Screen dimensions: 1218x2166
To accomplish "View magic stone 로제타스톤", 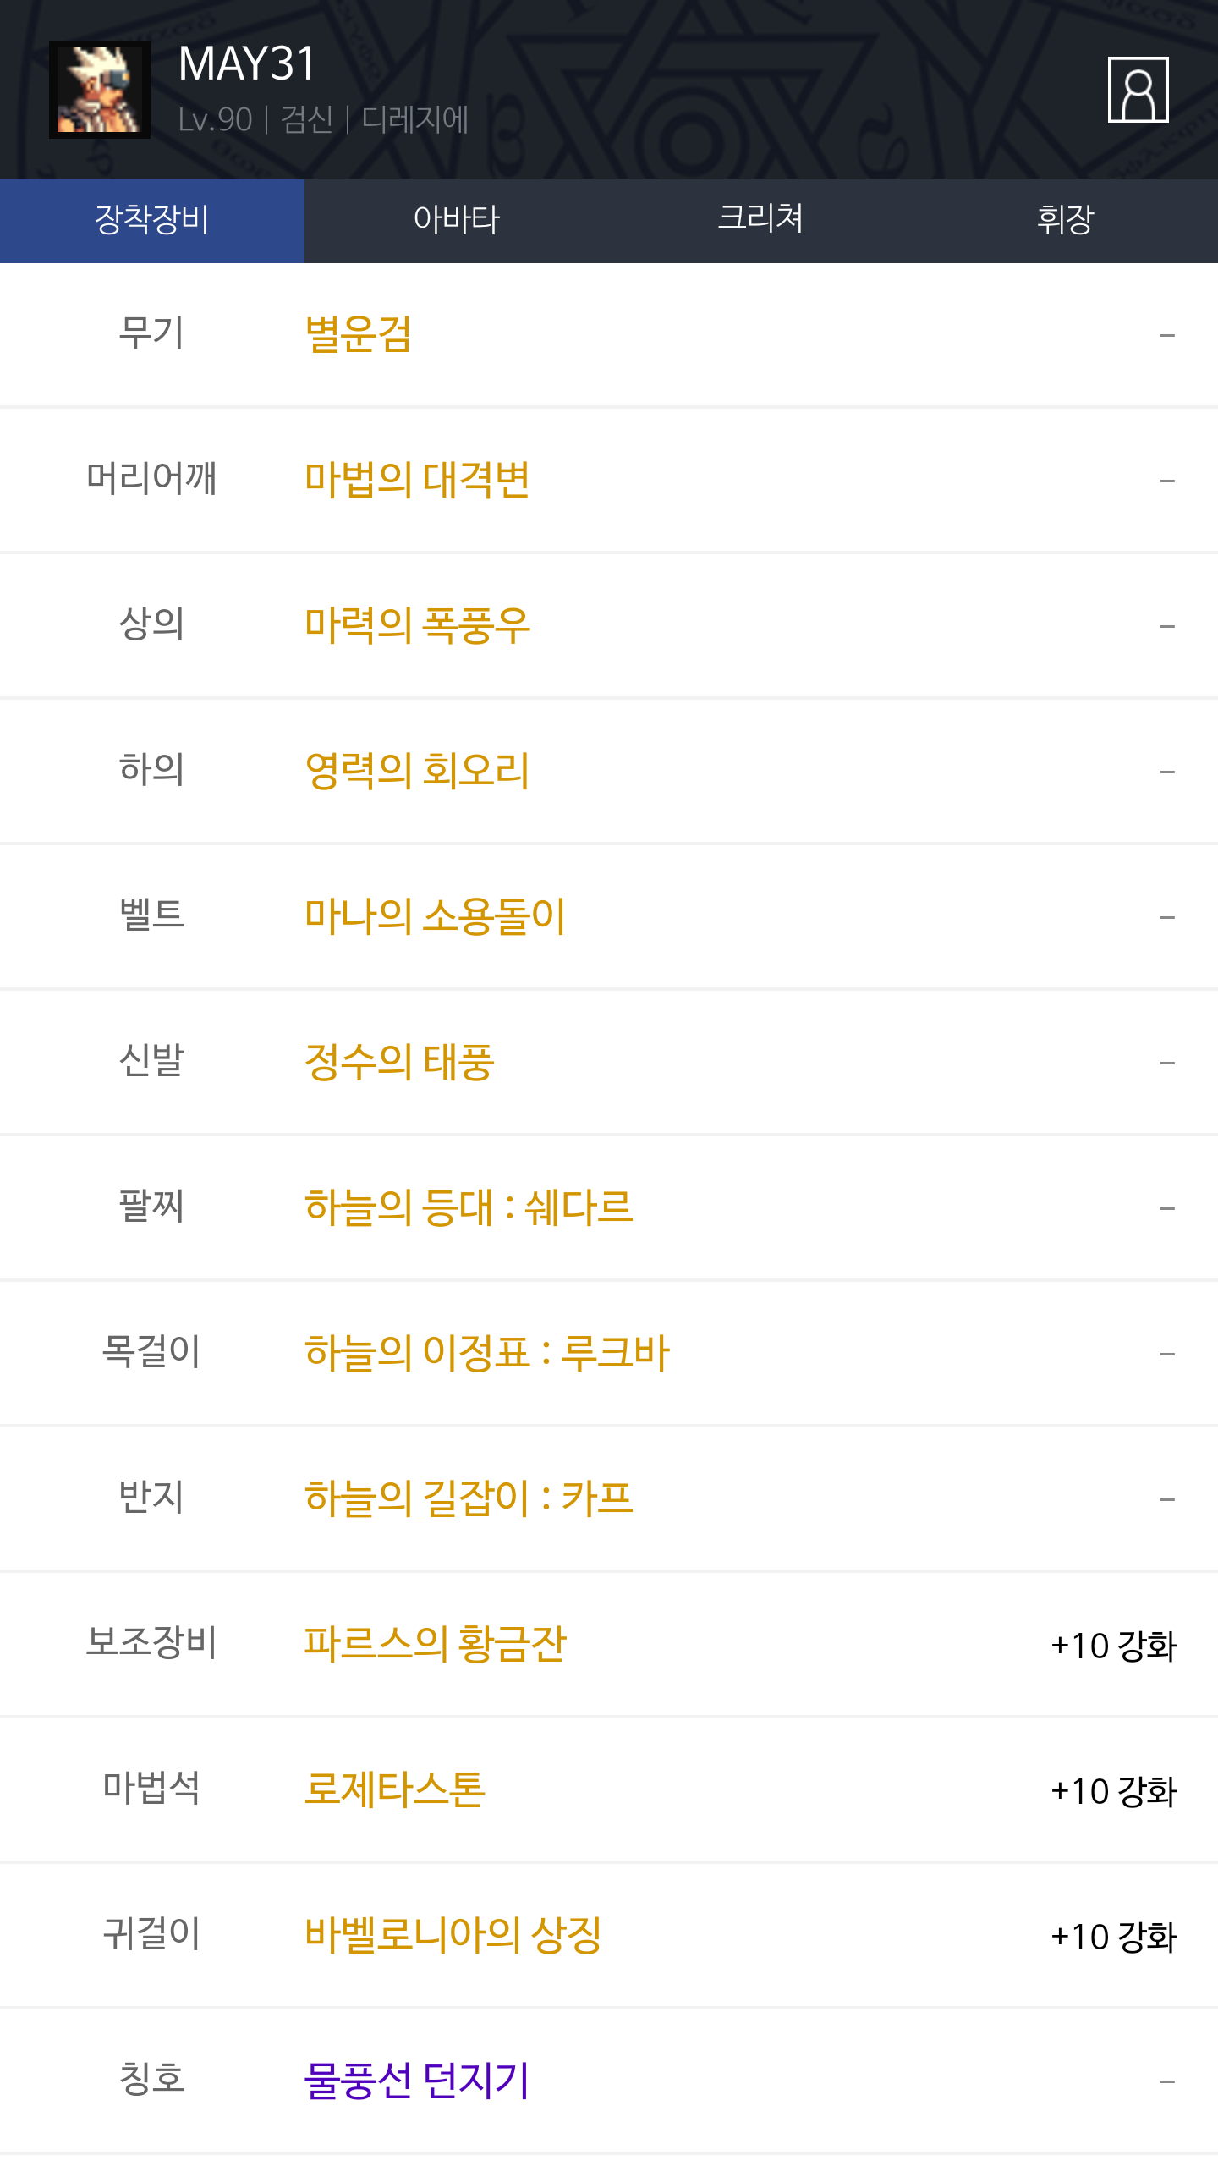I will click(395, 1789).
